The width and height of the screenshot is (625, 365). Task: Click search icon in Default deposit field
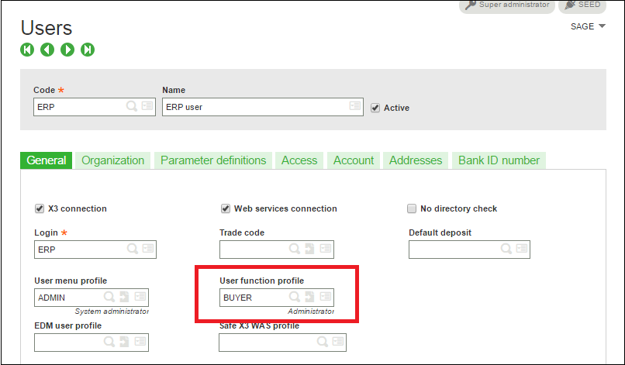tap(506, 249)
